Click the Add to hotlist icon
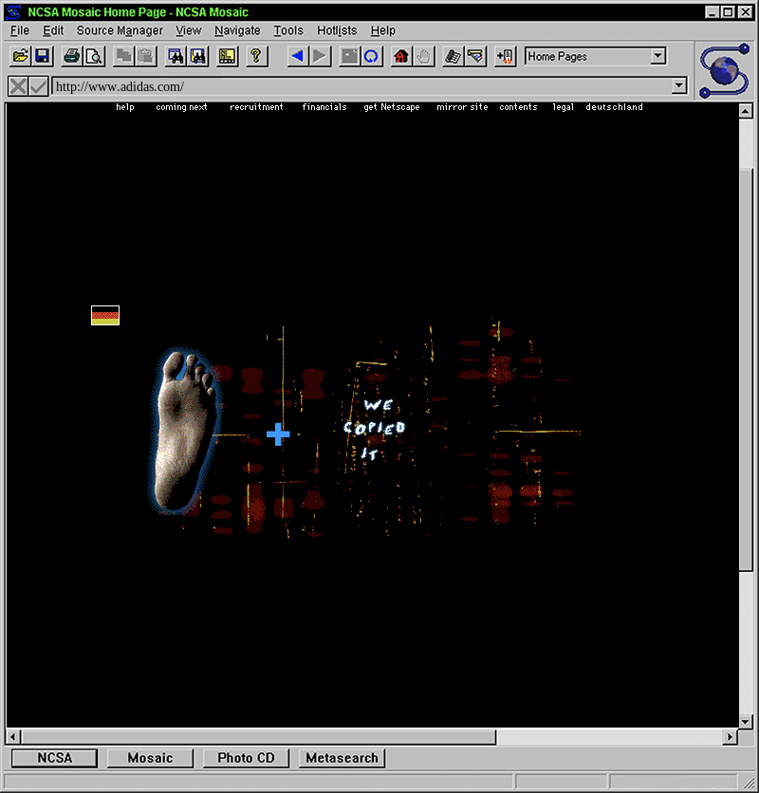The width and height of the screenshot is (759, 793). (x=505, y=57)
